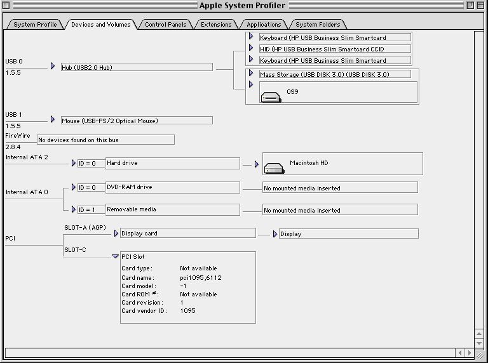Collapse the PCI Slot details triangle

(x=116, y=256)
